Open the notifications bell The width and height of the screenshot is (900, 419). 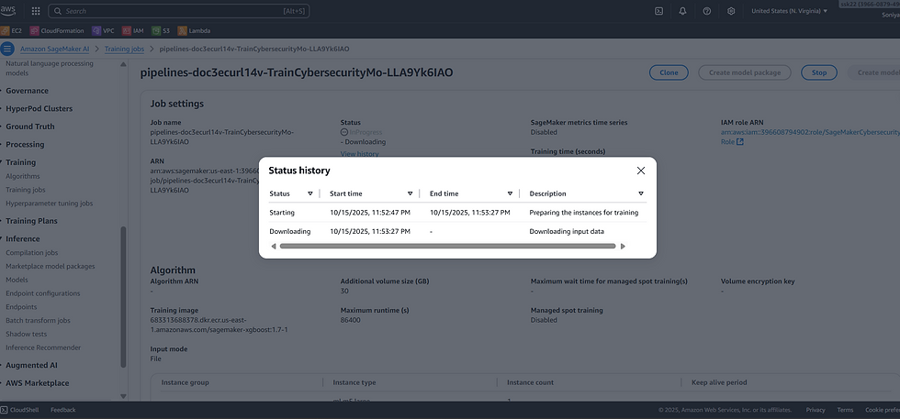coord(682,11)
